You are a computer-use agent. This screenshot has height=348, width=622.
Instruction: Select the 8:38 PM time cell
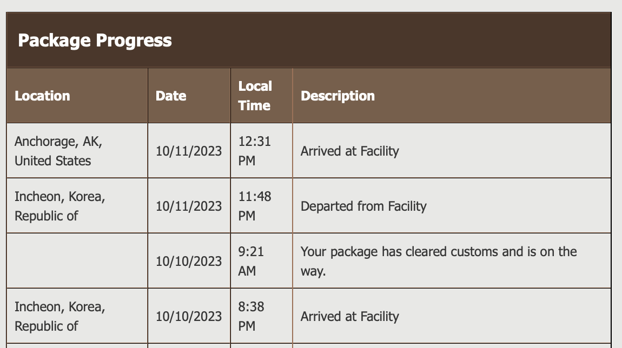(251, 316)
